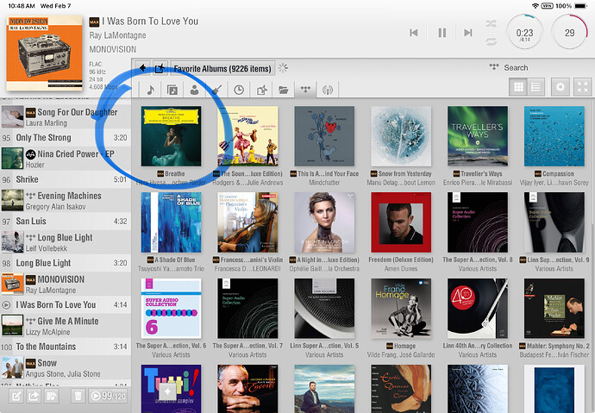This screenshot has height=413, width=595.
Task: Open the Genres tab with guitar icon
Action: [216, 90]
